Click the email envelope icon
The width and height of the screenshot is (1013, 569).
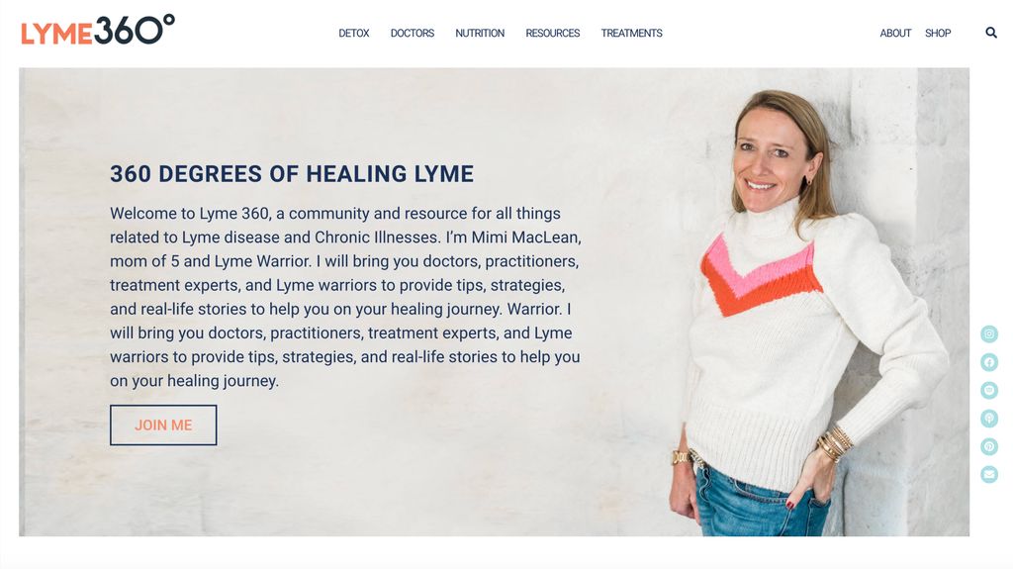pyautogui.click(x=989, y=475)
